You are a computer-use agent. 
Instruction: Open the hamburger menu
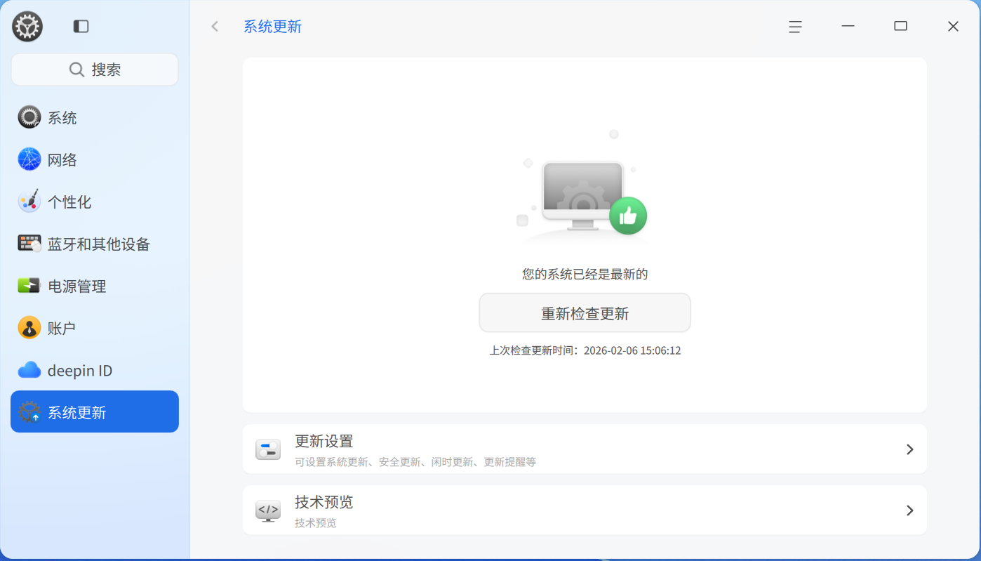click(794, 26)
